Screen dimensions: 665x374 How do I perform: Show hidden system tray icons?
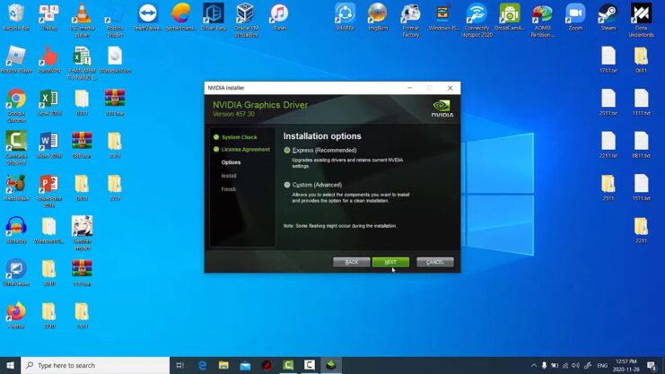pyautogui.click(x=534, y=366)
